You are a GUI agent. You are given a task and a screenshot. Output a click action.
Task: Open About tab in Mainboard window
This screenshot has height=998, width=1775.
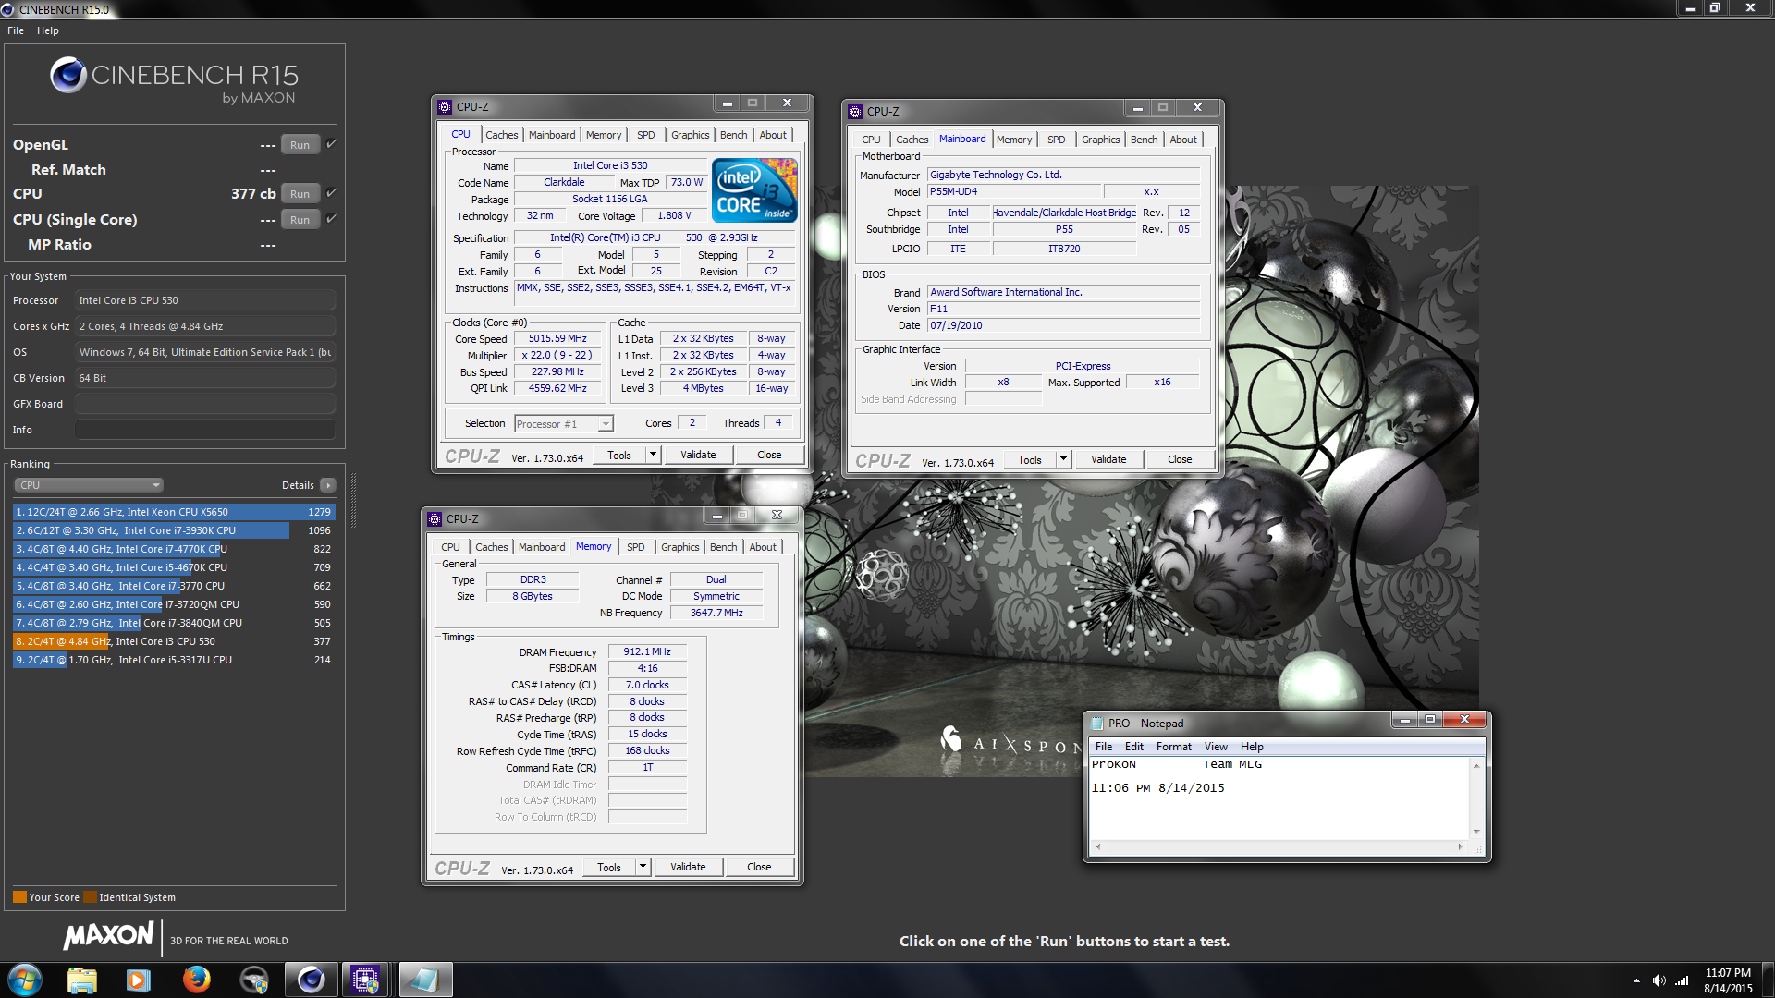tap(1183, 140)
